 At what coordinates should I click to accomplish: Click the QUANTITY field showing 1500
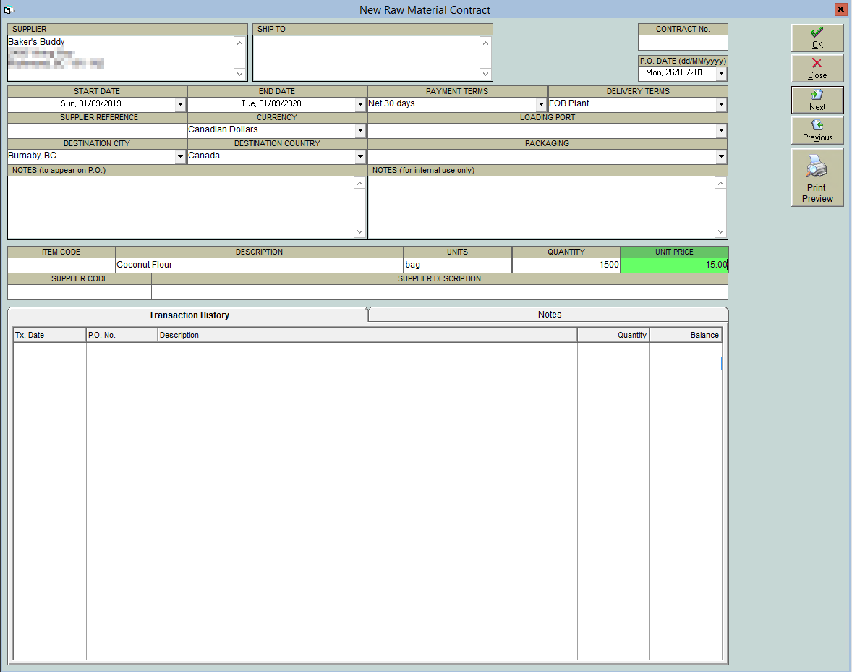(566, 265)
